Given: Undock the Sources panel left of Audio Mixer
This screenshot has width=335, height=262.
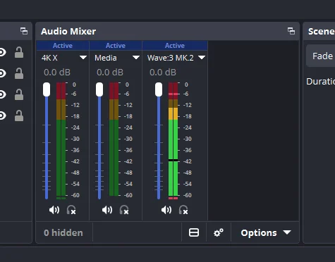Looking at the screenshot, I should pos(24,31).
